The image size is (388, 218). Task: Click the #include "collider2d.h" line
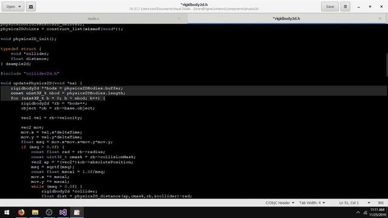tap(30, 73)
